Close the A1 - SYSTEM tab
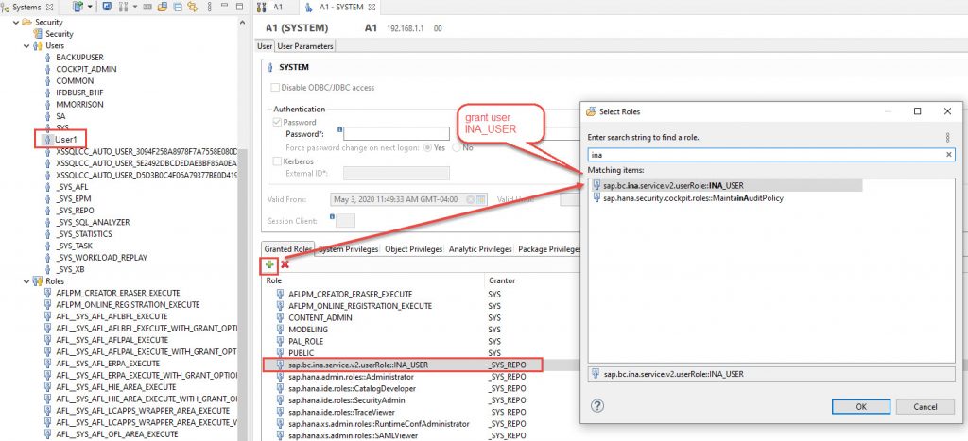The height and width of the screenshot is (441, 968). point(372,7)
